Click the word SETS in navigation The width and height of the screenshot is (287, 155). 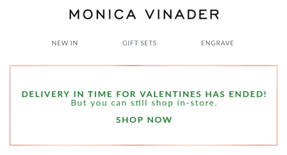tap(149, 43)
